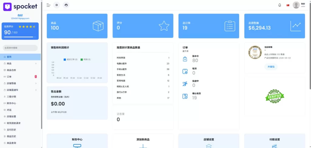Click the 付款设置 shortcut card
Screen dimensions: 311x148
click(275, 141)
